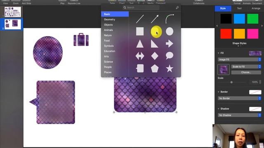
Task: Insert the speech bubble shape
Action: pos(170,56)
